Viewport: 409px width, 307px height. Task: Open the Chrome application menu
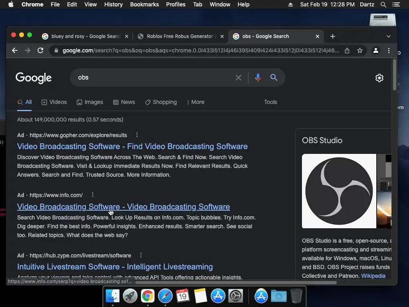[x=32, y=4]
